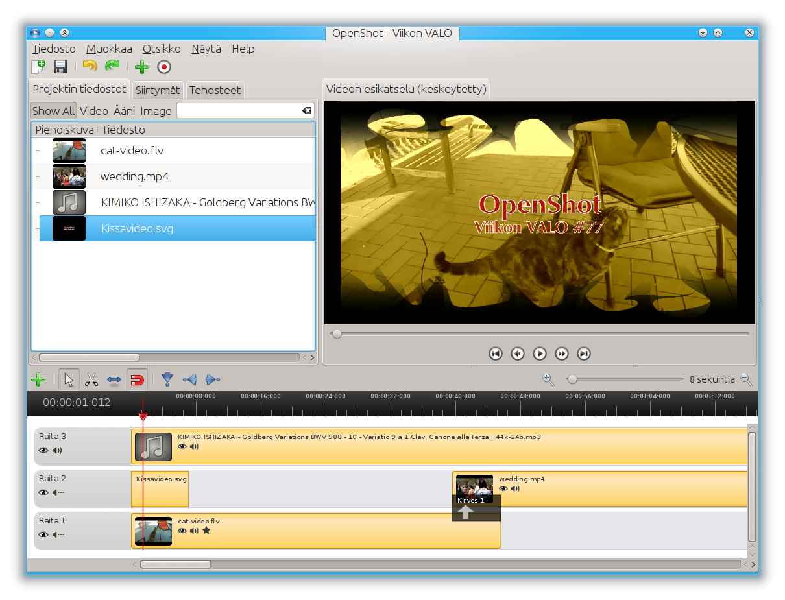Select the Kissavideo.svg clip on Raita 2

coord(160,489)
